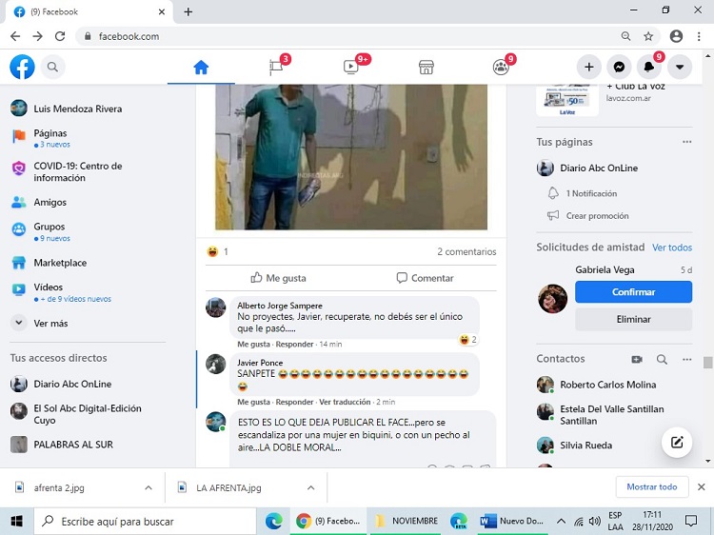Click the Facebook logo
The width and height of the screenshot is (714, 535).
click(22, 67)
